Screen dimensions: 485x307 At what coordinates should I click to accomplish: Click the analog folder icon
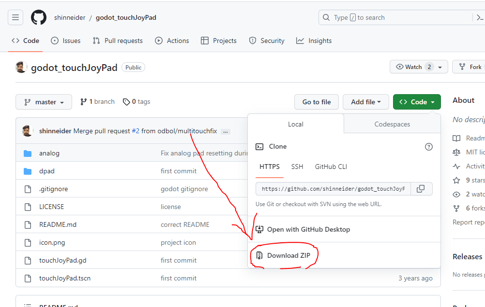pyautogui.click(x=28, y=153)
